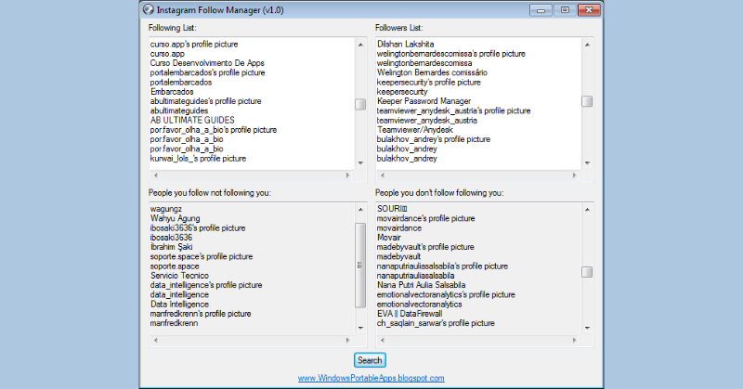This screenshot has width=743, height=389.
Task: Click the not-following-you list horizontal left arrow
Action: point(155,340)
